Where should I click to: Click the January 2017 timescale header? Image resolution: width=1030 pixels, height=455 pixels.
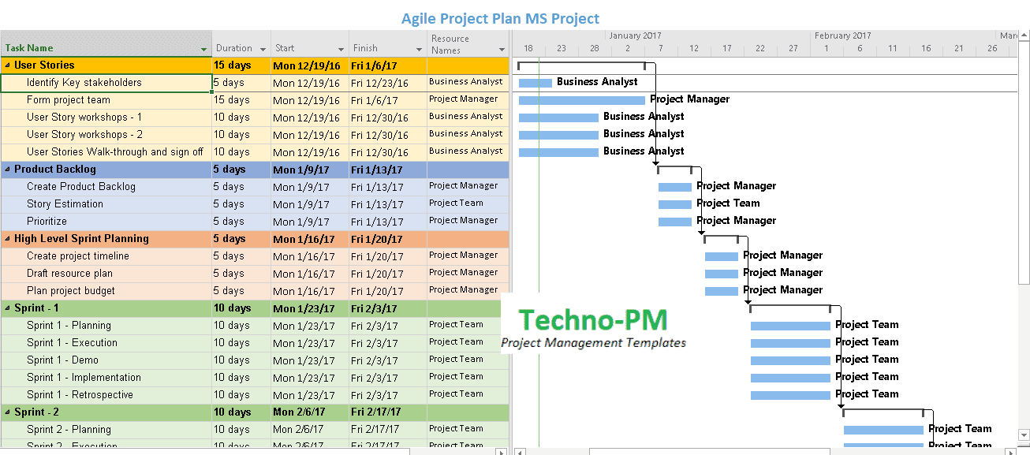point(635,35)
